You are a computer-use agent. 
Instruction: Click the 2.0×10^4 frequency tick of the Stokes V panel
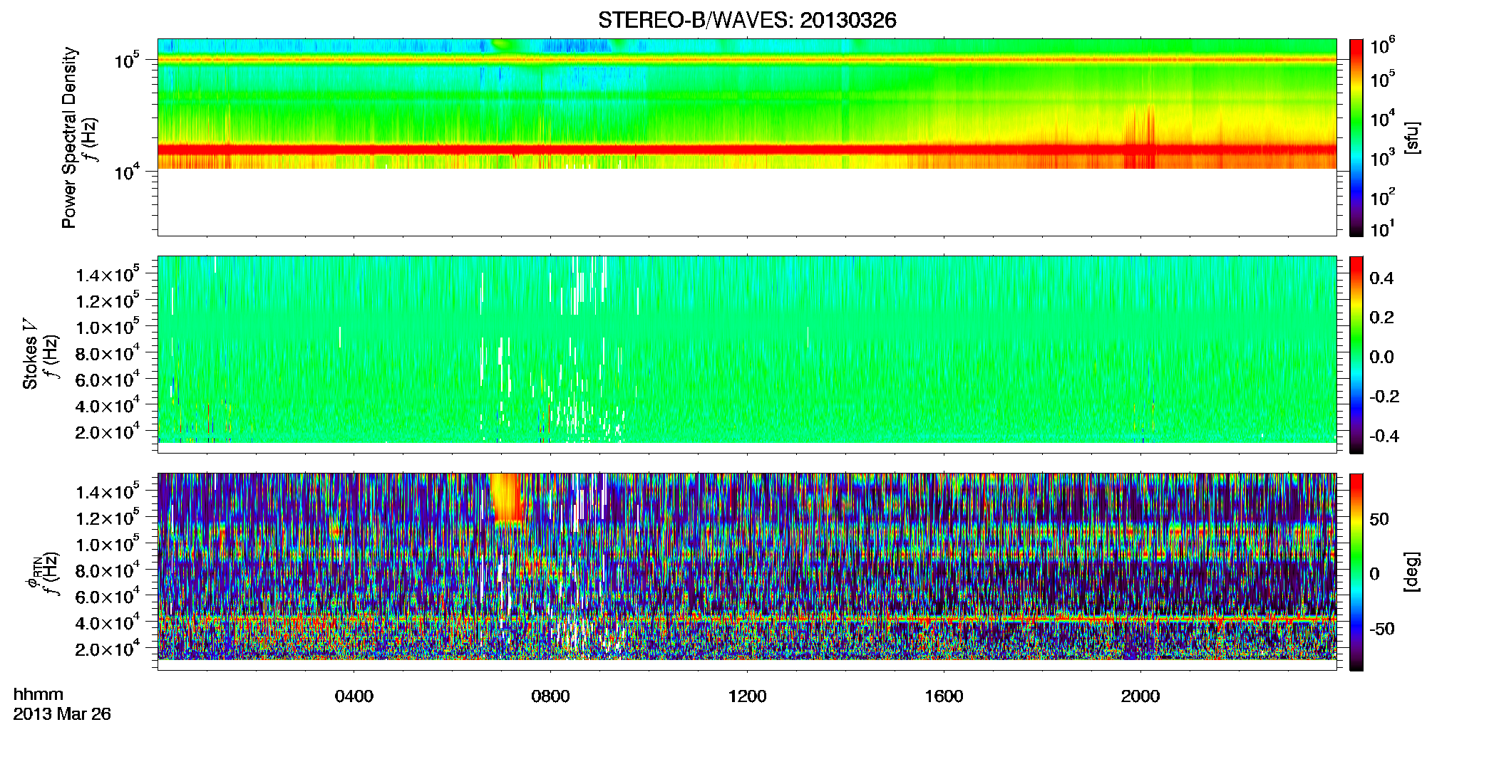point(107,431)
